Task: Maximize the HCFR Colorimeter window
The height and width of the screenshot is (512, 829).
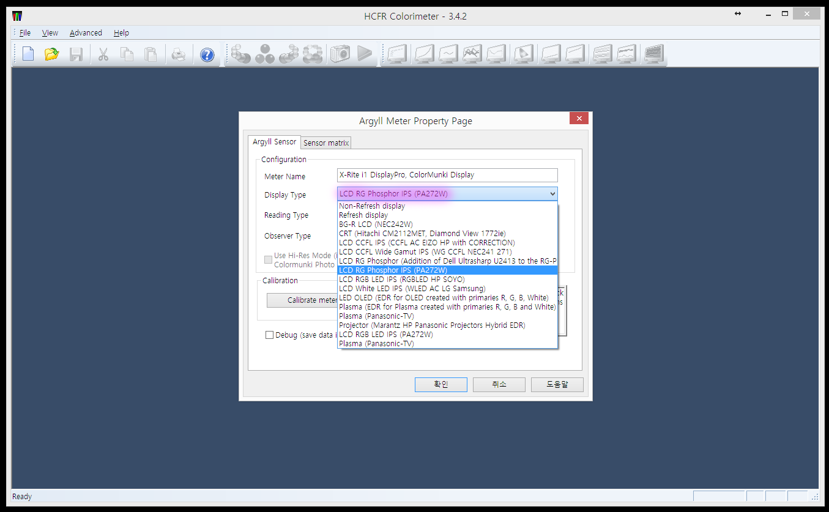Action: click(785, 14)
